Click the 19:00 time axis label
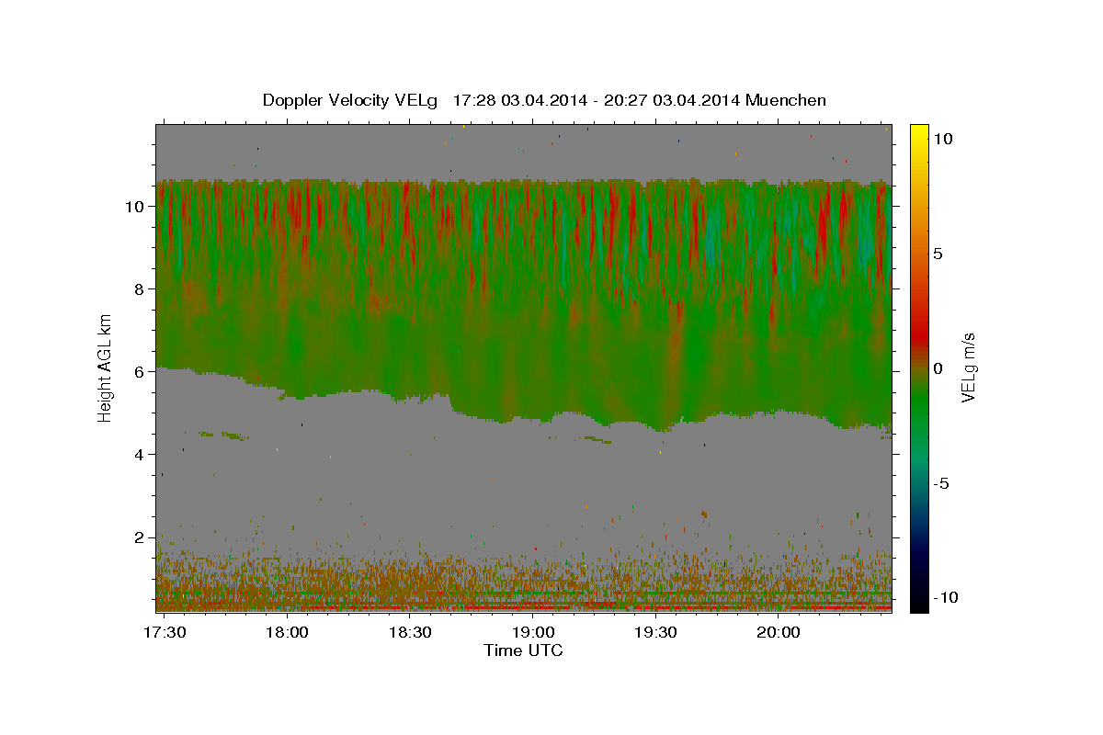Viewport: 1103px width, 735px height. pyautogui.click(x=533, y=633)
